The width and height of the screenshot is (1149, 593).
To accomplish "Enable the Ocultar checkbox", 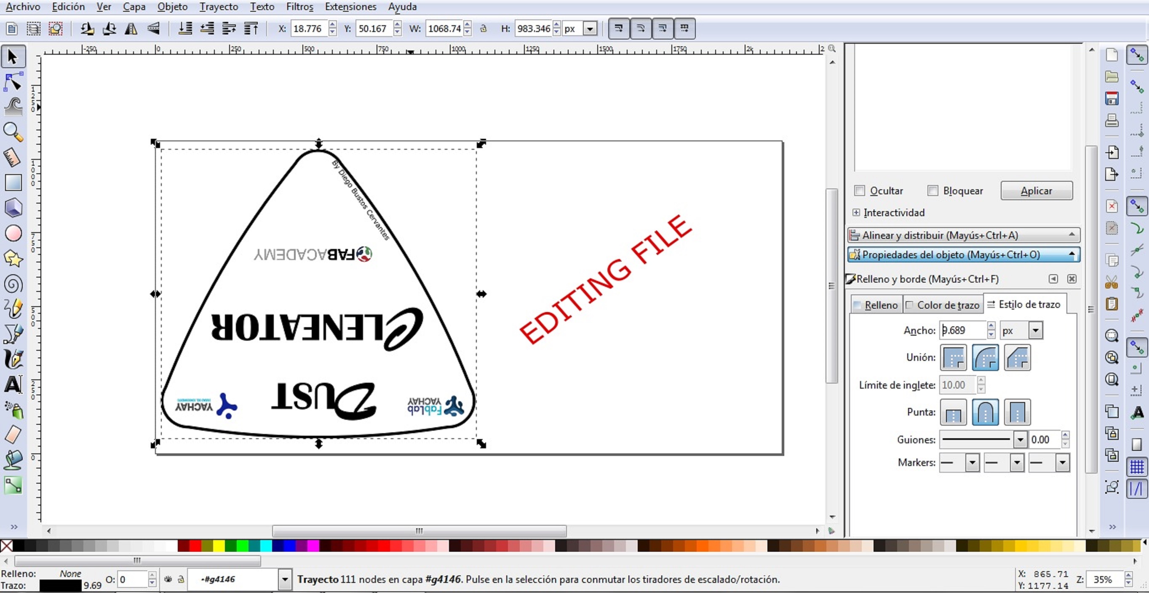I will point(859,191).
